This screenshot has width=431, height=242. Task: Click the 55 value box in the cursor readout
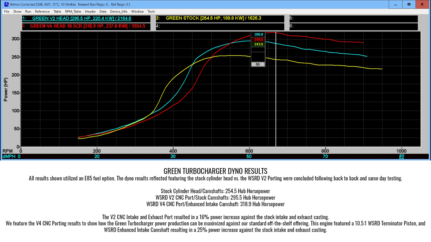(258, 64)
